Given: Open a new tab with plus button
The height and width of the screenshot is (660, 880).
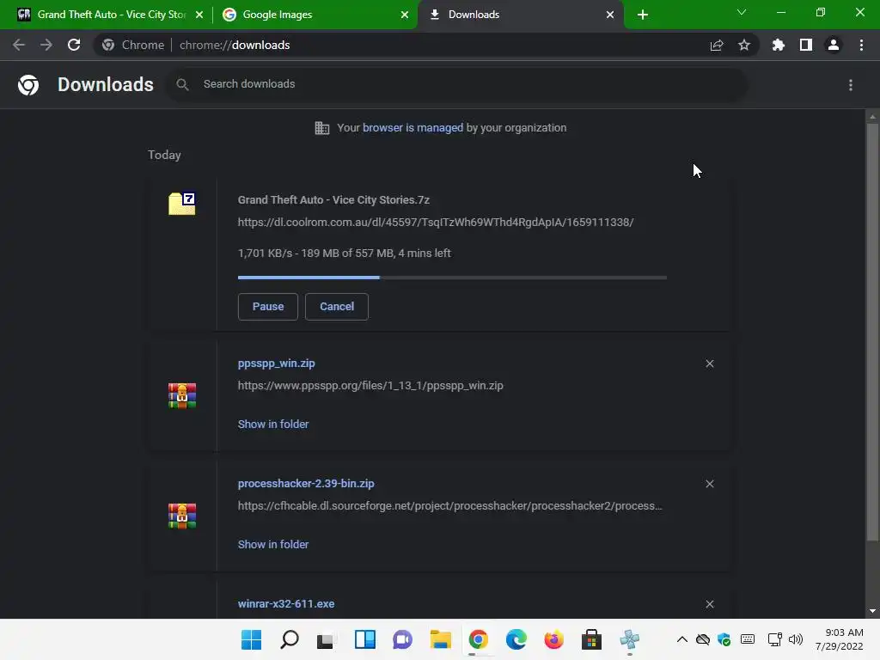Looking at the screenshot, I should pos(643,15).
